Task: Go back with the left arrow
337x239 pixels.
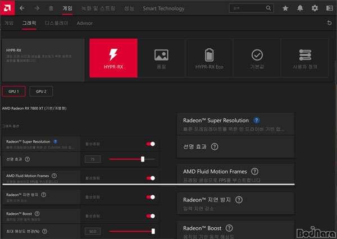Action: click(22, 8)
